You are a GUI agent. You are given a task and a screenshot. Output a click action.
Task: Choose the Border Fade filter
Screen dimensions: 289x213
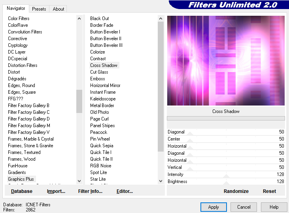click(102, 25)
